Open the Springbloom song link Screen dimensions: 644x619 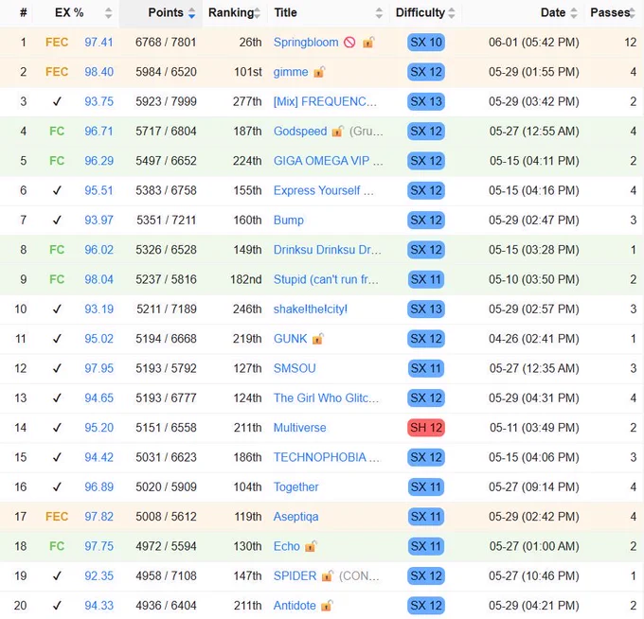pos(306,43)
